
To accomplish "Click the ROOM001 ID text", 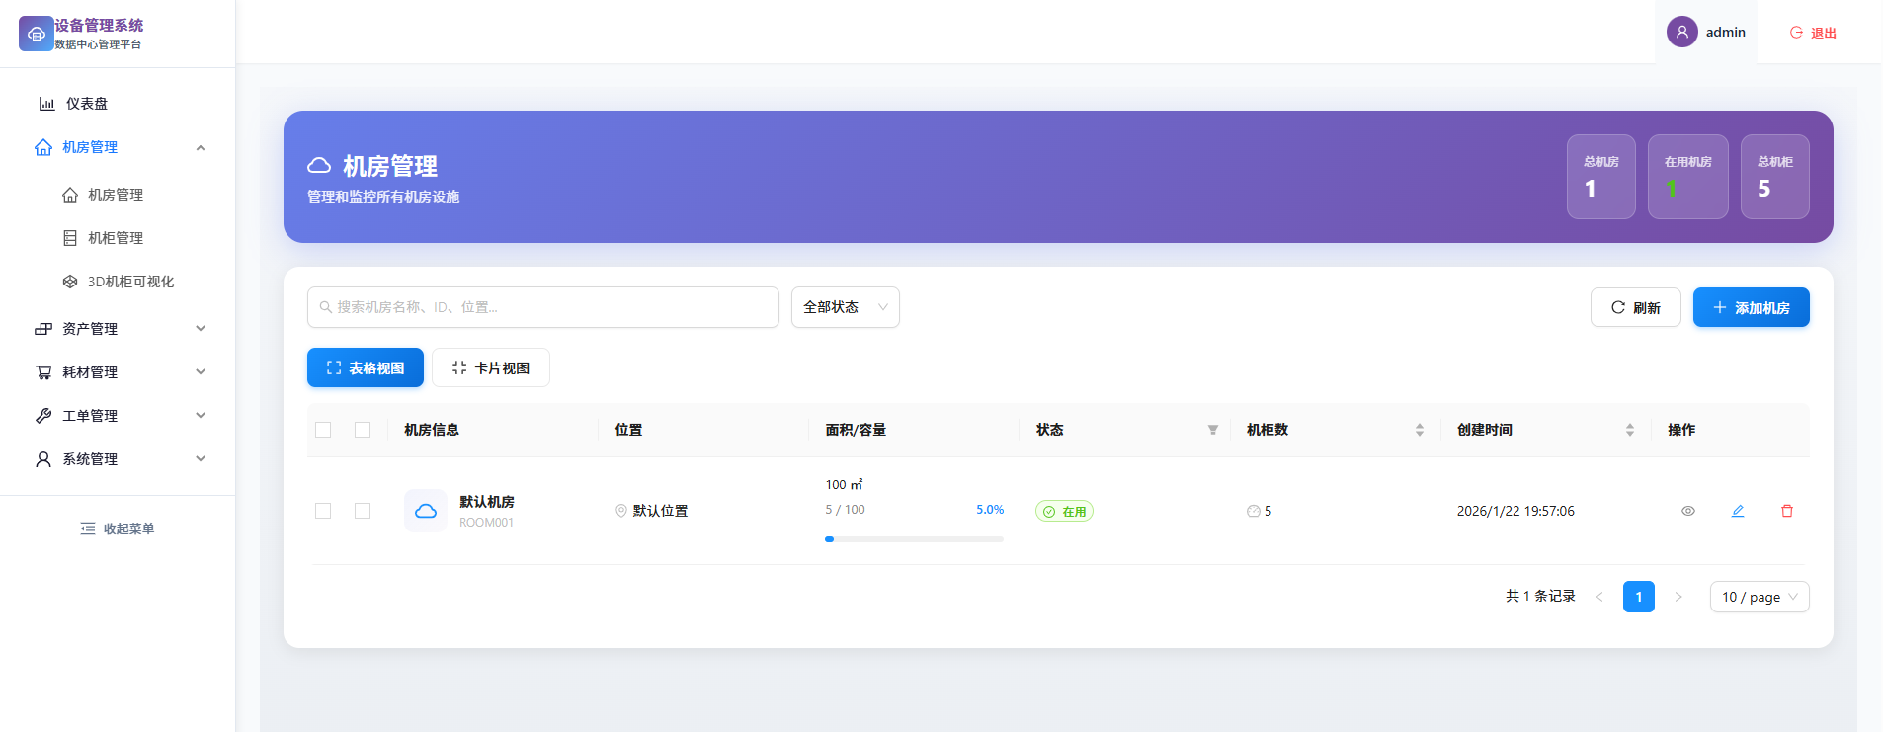I will 486,523.
